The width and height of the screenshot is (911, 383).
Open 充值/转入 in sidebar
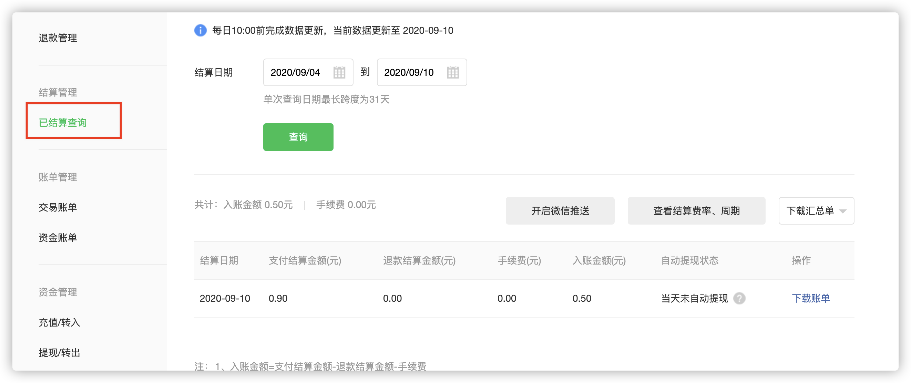point(59,322)
